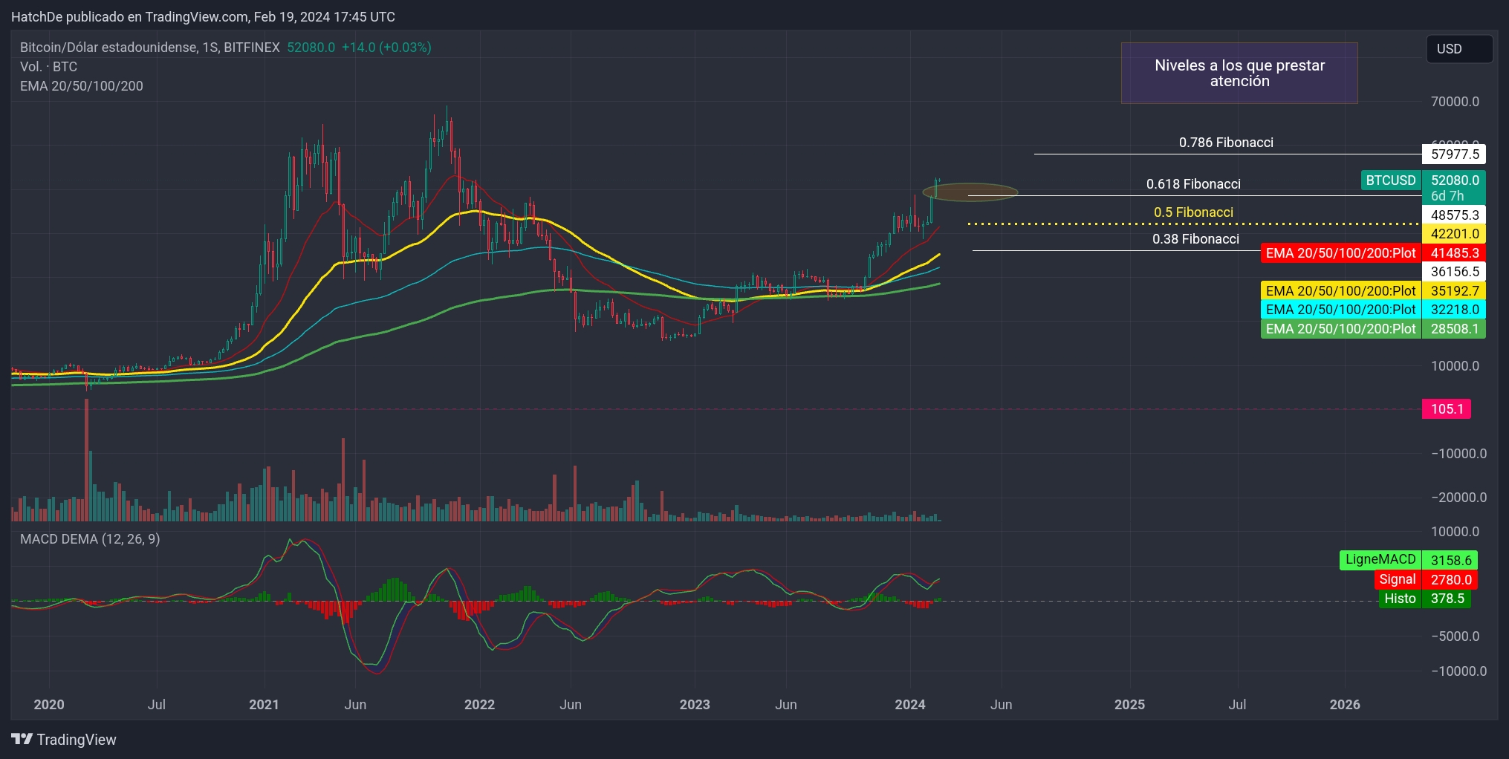Image resolution: width=1509 pixels, height=759 pixels.
Task: Click the yellow 42201.0 price tag
Action: point(1454,234)
